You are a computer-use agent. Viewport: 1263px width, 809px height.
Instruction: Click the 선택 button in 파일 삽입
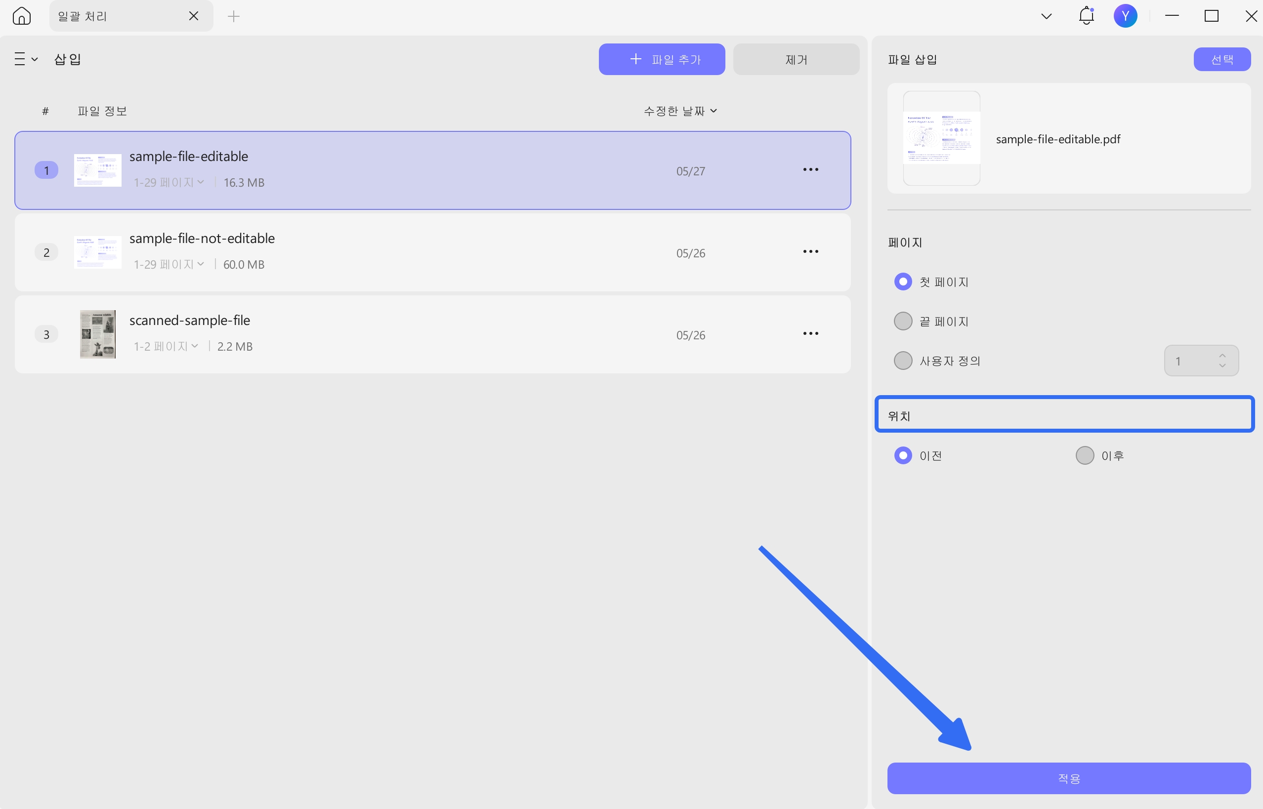pos(1222,59)
